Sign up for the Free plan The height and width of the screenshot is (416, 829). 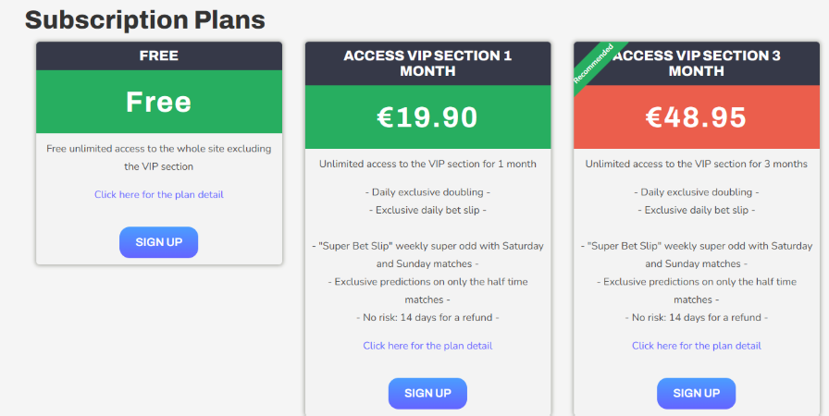(x=158, y=242)
